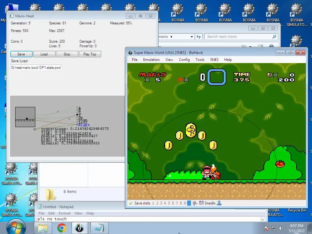Select save slot 6 in BizHawk
Viewport: 312px width, 234px height.
(x=173, y=203)
